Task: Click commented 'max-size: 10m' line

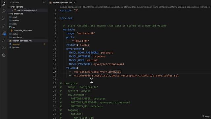Action: pos(84,118)
